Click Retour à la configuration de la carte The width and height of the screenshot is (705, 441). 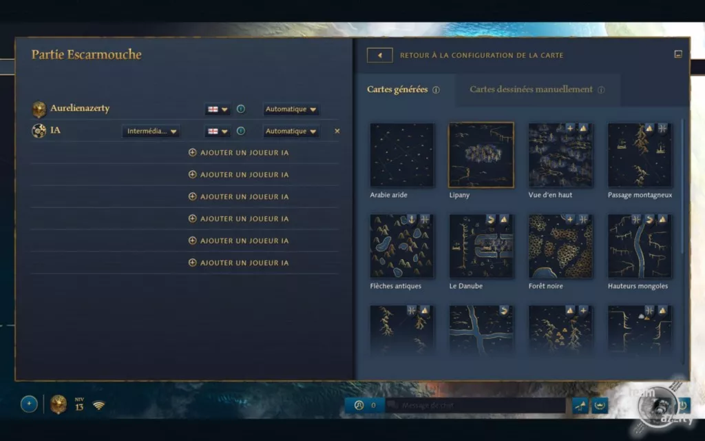pyautogui.click(x=481, y=55)
